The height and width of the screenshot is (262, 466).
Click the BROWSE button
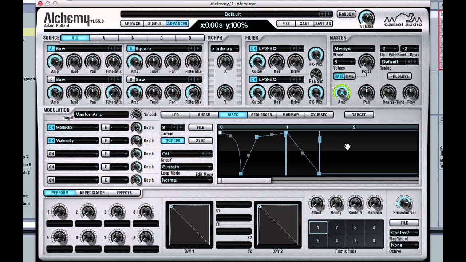click(132, 24)
